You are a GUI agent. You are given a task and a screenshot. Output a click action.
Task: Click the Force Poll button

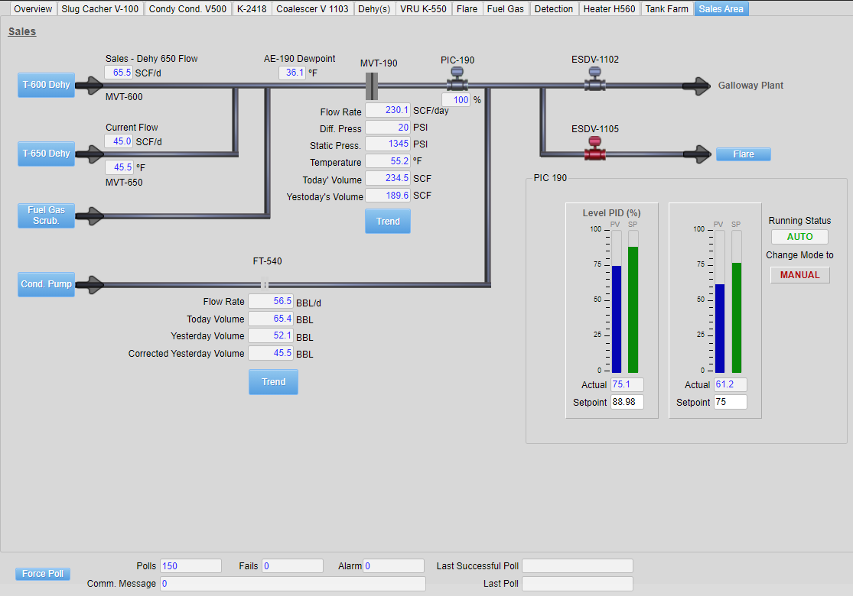[42, 574]
